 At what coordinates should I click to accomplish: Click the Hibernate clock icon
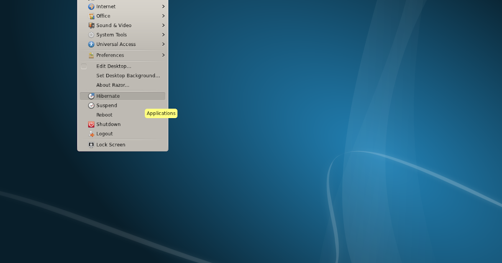click(x=91, y=96)
